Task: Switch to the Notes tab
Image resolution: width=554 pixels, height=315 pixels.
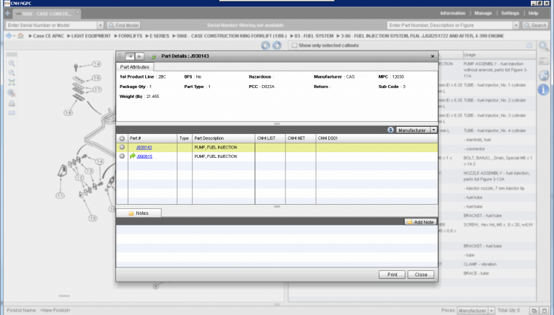Action: (x=138, y=213)
